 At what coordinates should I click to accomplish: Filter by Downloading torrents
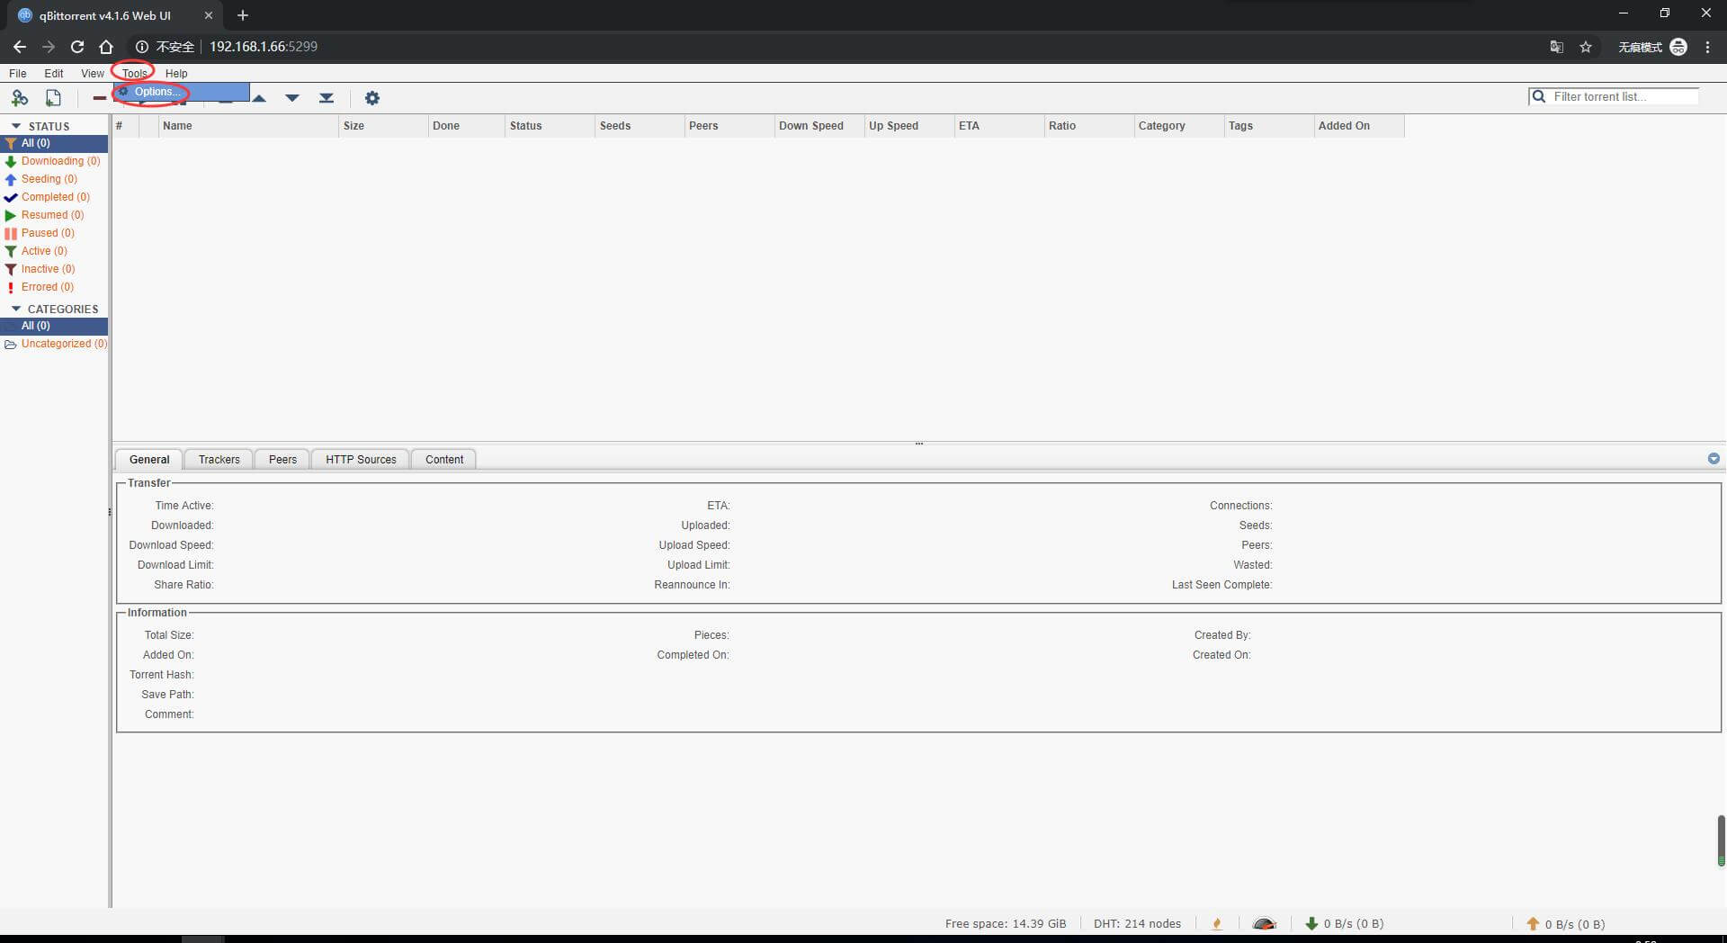pos(60,161)
